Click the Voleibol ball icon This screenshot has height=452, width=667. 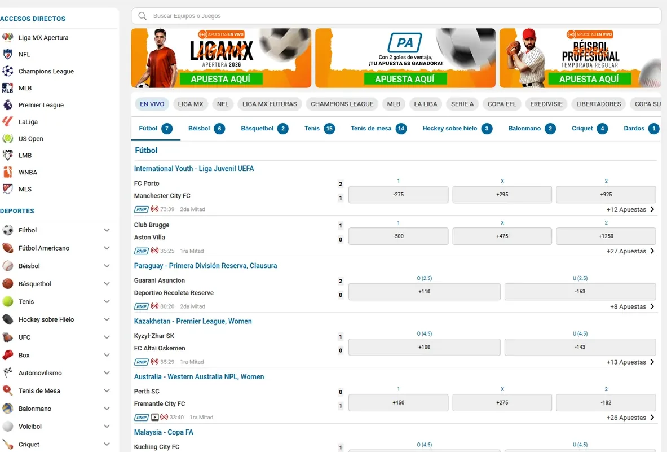(8, 427)
